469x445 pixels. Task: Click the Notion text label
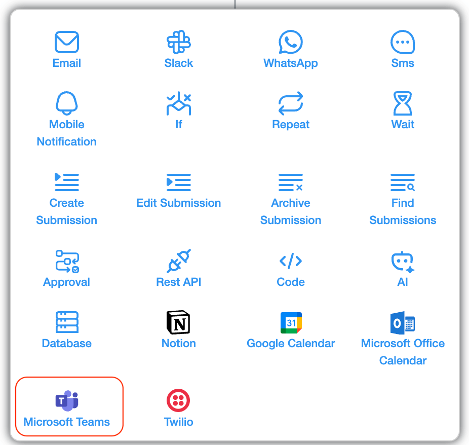click(x=179, y=343)
